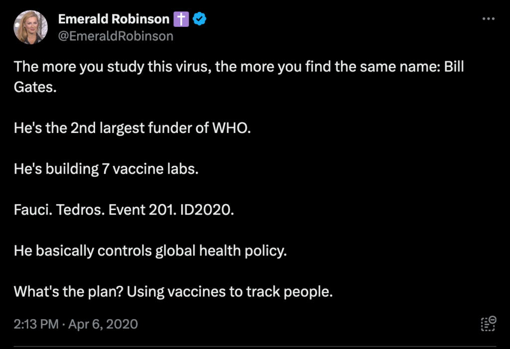Viewport: 510px width, 349px height.
Task: Click the blue verified checkmark badge
Action: coord(200,19)
